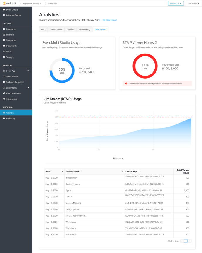Viewport: 202px width, 253px height.
Task: Open Sessions in the sidebar
Action: coord(16,34)
